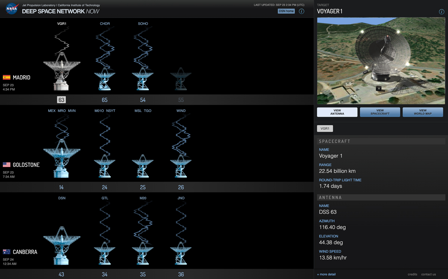Open the contact us link
This screenshot has width=448, height=279.
coord(429,275)
